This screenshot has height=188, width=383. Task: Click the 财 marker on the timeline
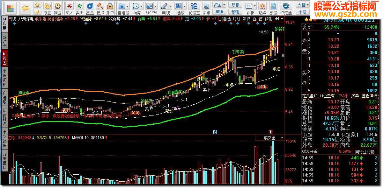point(215,132)
